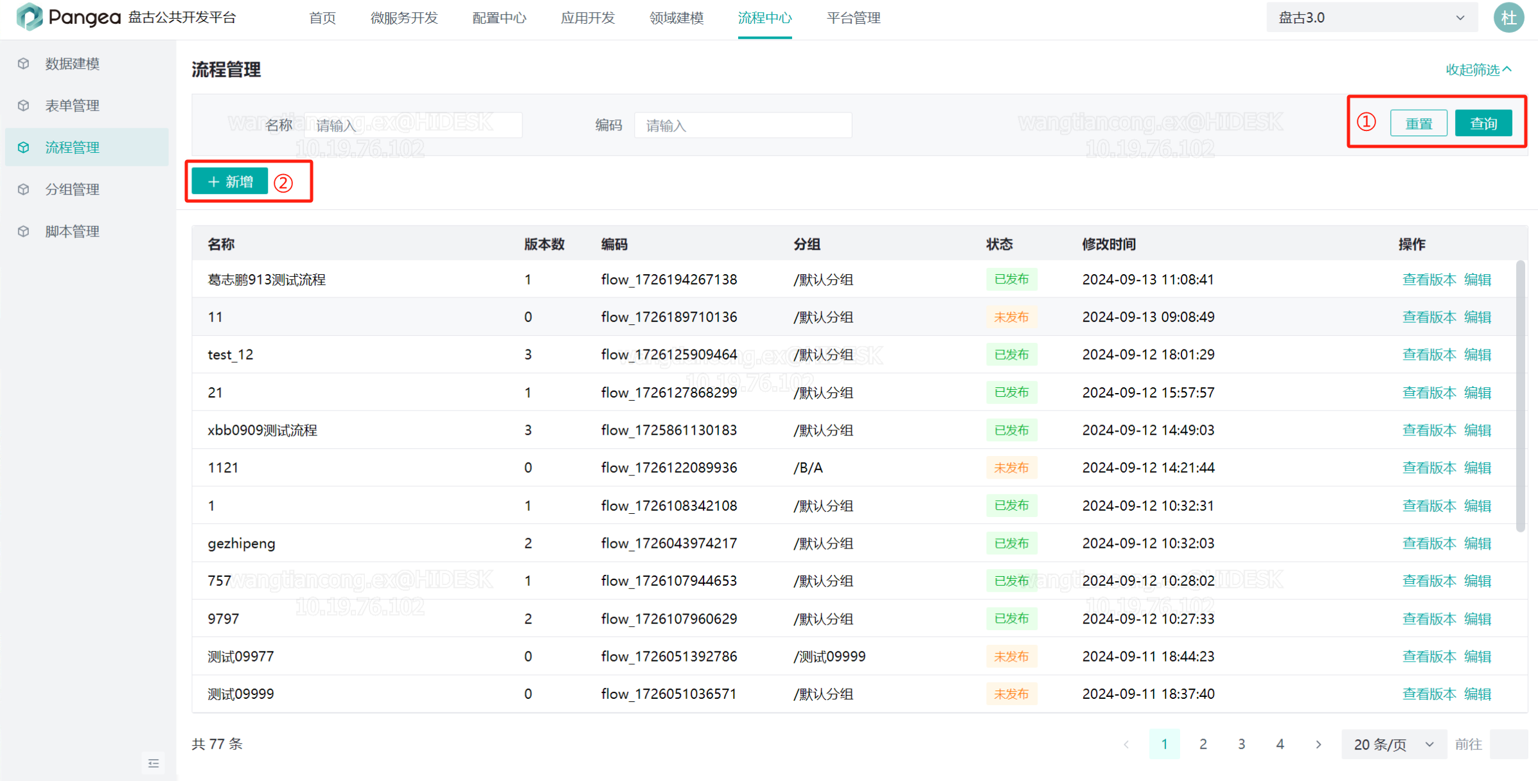The image size is (1538, 781).
Task: Edit the 葛志鹏913测试流程 row
Action: [1478, 279]
